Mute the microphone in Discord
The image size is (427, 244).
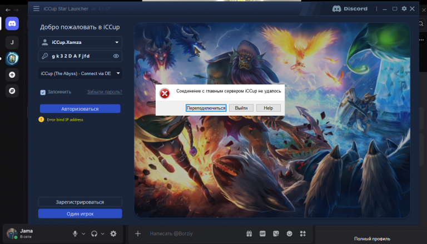[x=75, y=233]
